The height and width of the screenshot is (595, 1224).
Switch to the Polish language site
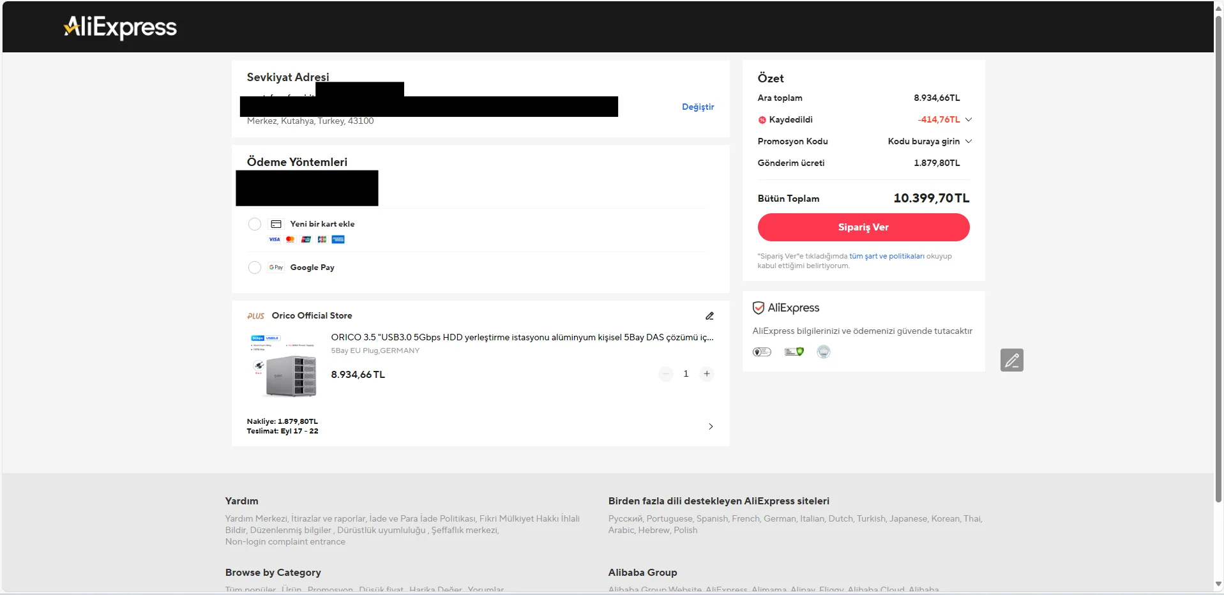pyautogui.click(x=686, y=531)
